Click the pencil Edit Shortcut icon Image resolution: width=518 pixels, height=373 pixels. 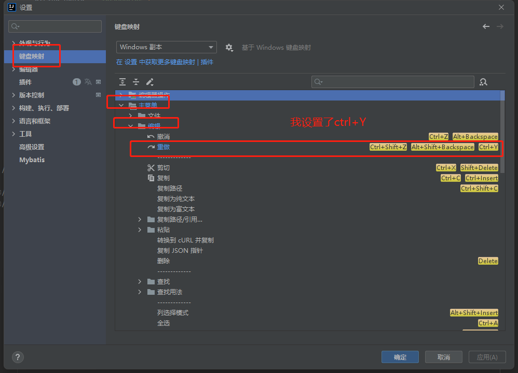[x=149, y=82]
